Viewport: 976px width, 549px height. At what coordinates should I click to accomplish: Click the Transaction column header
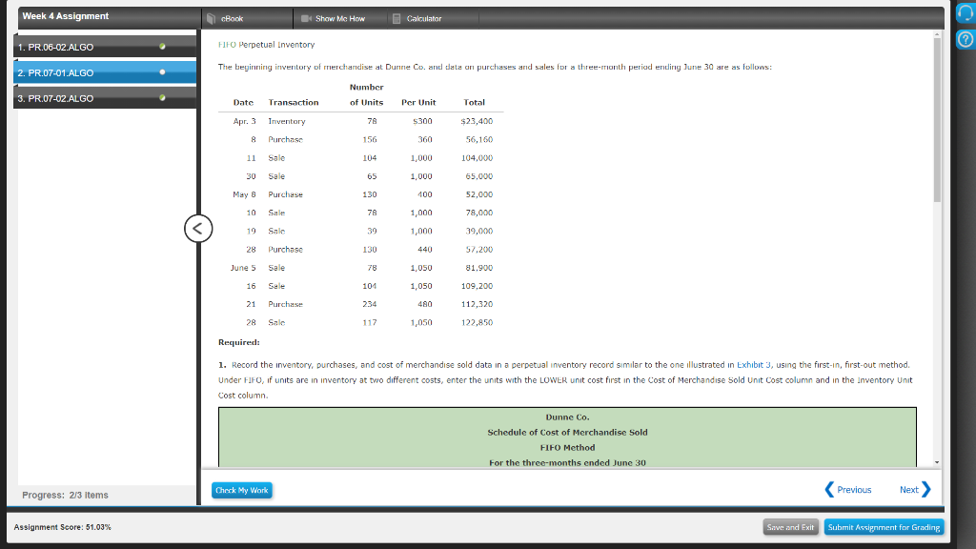[294, 102]
